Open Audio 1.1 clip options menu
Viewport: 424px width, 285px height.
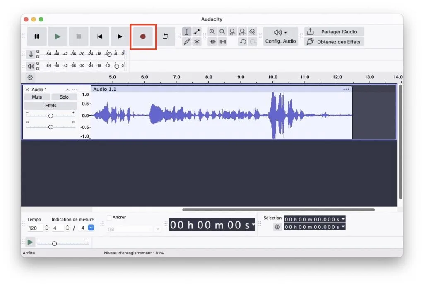[x=346, y=89]
